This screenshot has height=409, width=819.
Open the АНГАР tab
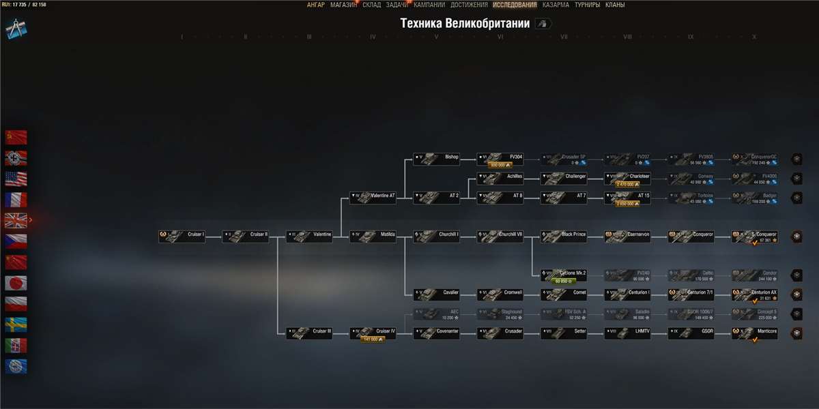pos(316,5)
